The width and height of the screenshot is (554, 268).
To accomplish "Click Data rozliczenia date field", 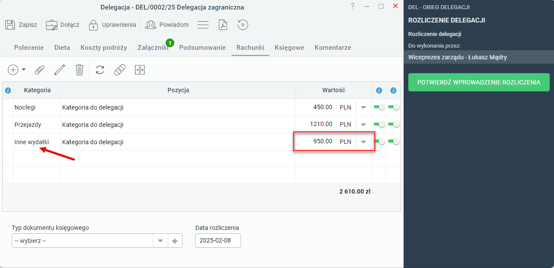I will [x=218, y=241].
